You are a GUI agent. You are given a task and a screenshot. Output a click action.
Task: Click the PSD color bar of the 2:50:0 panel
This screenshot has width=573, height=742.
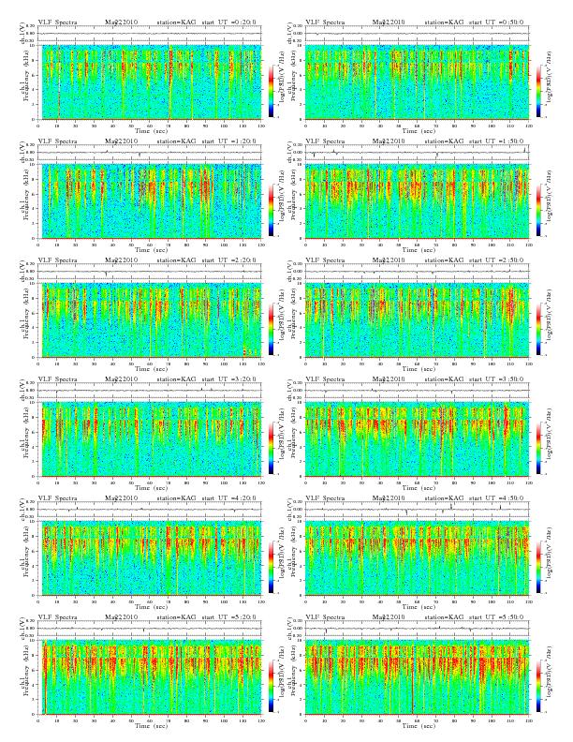pyautogui.click(x=539, y=329)
